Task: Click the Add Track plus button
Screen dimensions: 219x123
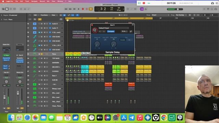Action: pos(30,19)
